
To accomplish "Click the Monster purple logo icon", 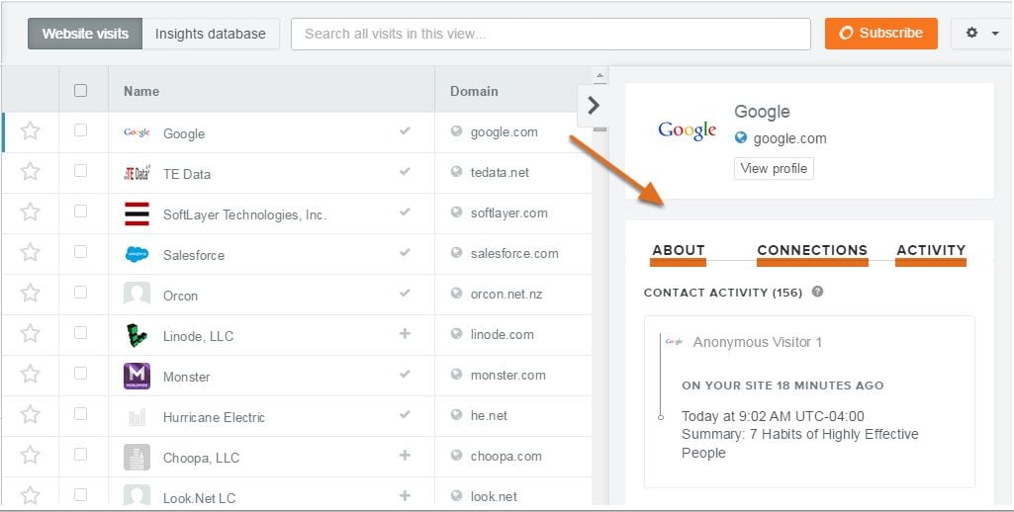I will pos(137,376).
